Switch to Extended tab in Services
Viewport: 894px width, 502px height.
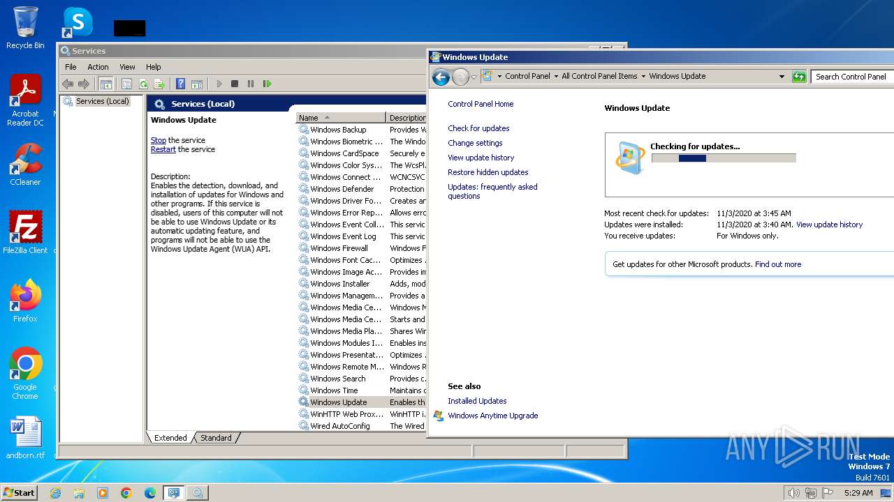point(170,438)
